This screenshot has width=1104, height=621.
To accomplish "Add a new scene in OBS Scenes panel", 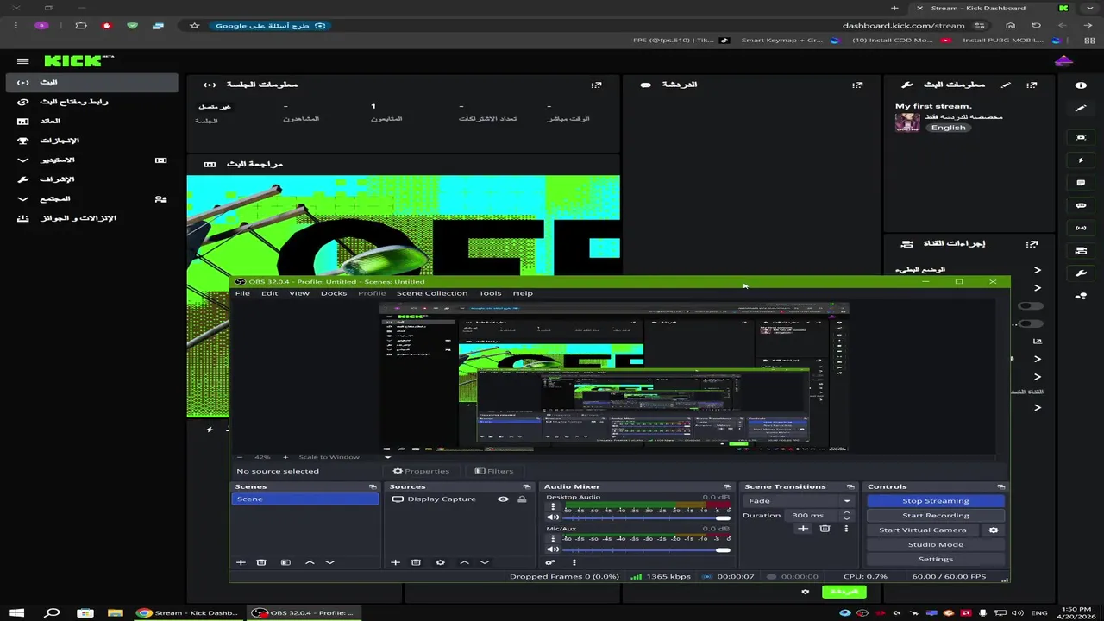I will tap(241, 562).
